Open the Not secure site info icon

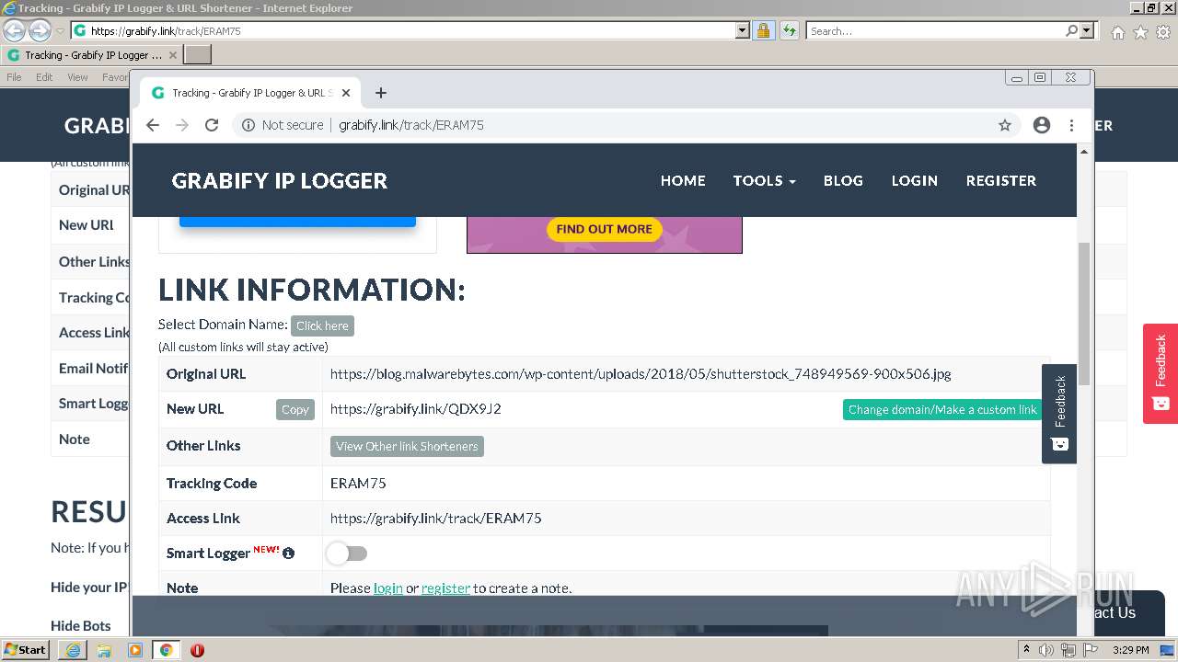pos(248,125)
